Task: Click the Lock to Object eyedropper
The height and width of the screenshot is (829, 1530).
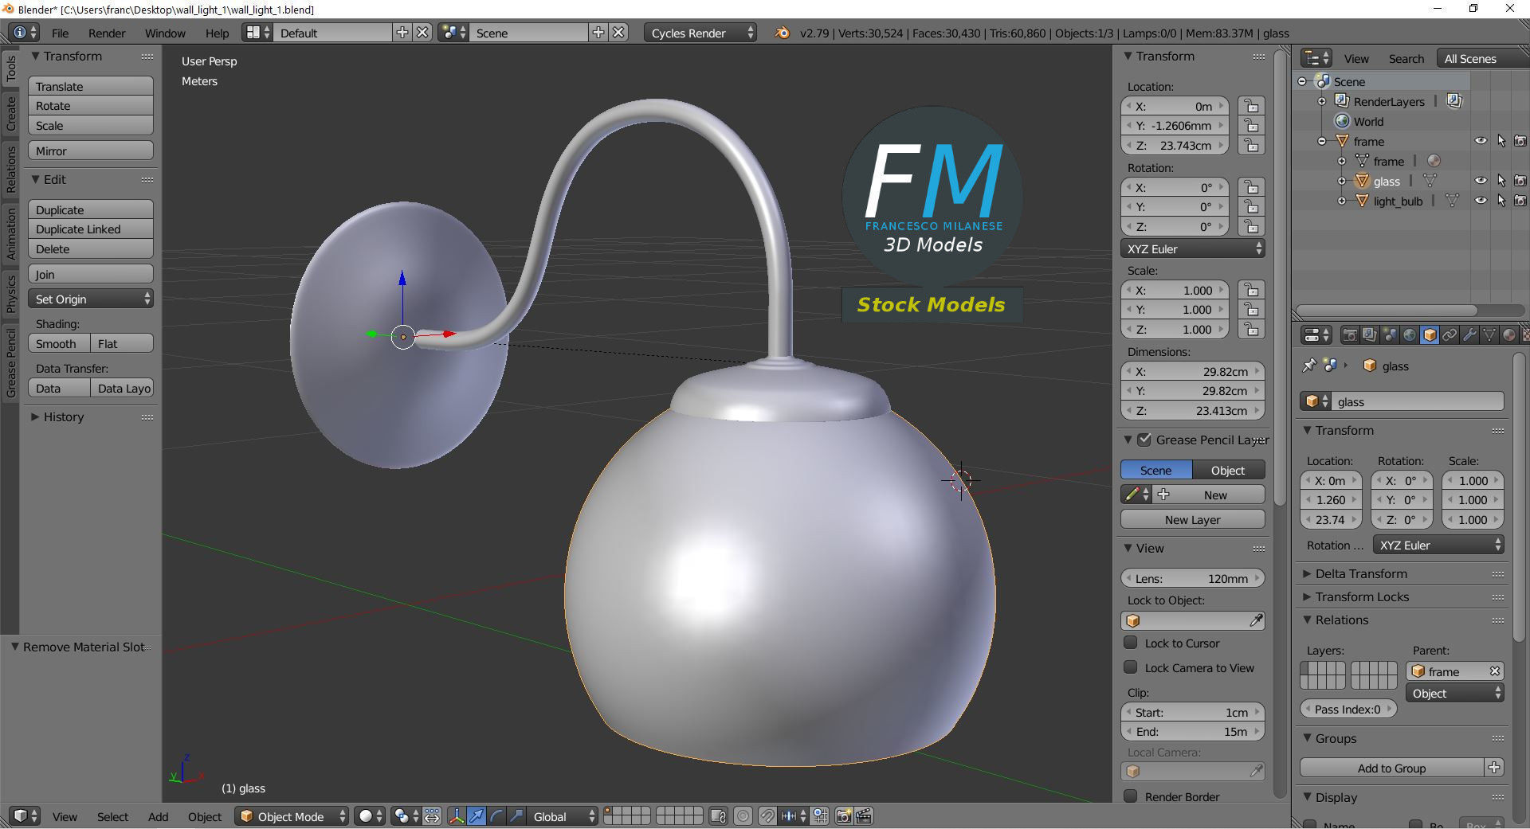Action: click(x=1256, y=620)
